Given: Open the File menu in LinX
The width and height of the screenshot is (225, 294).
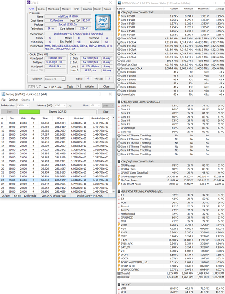Looking at the screenshot, I should [4, 100].
